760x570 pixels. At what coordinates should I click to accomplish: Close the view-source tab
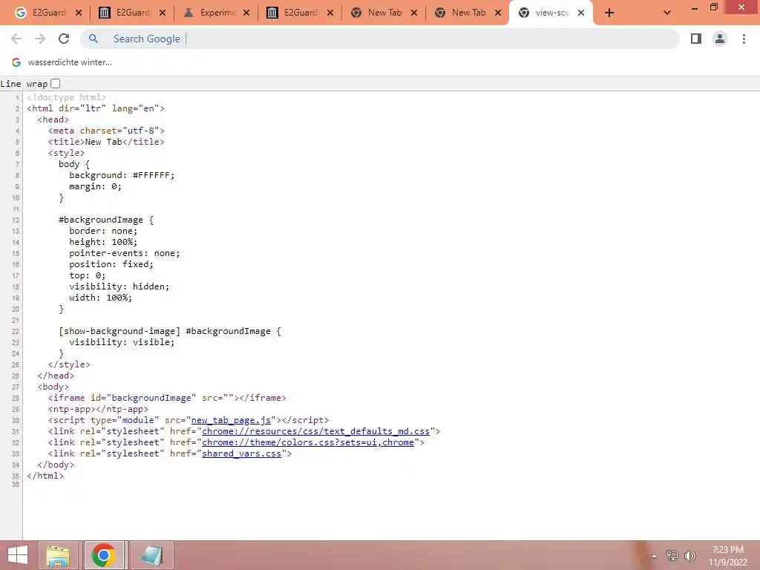[581, 13]
